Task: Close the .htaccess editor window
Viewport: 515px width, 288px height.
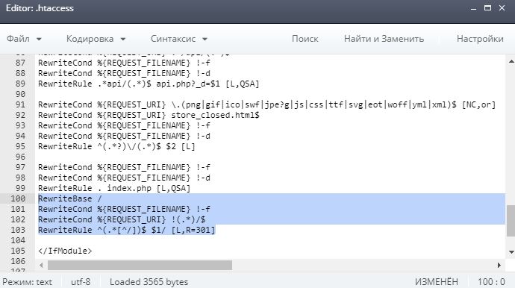Action: (x=502, y=8)
